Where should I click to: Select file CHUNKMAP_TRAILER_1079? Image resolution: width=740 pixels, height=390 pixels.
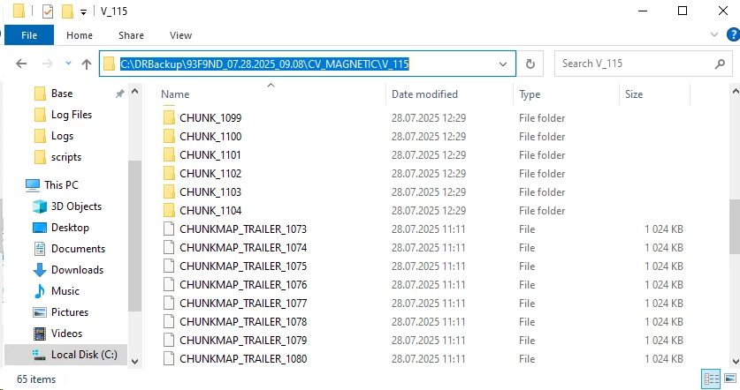point(243,340)
